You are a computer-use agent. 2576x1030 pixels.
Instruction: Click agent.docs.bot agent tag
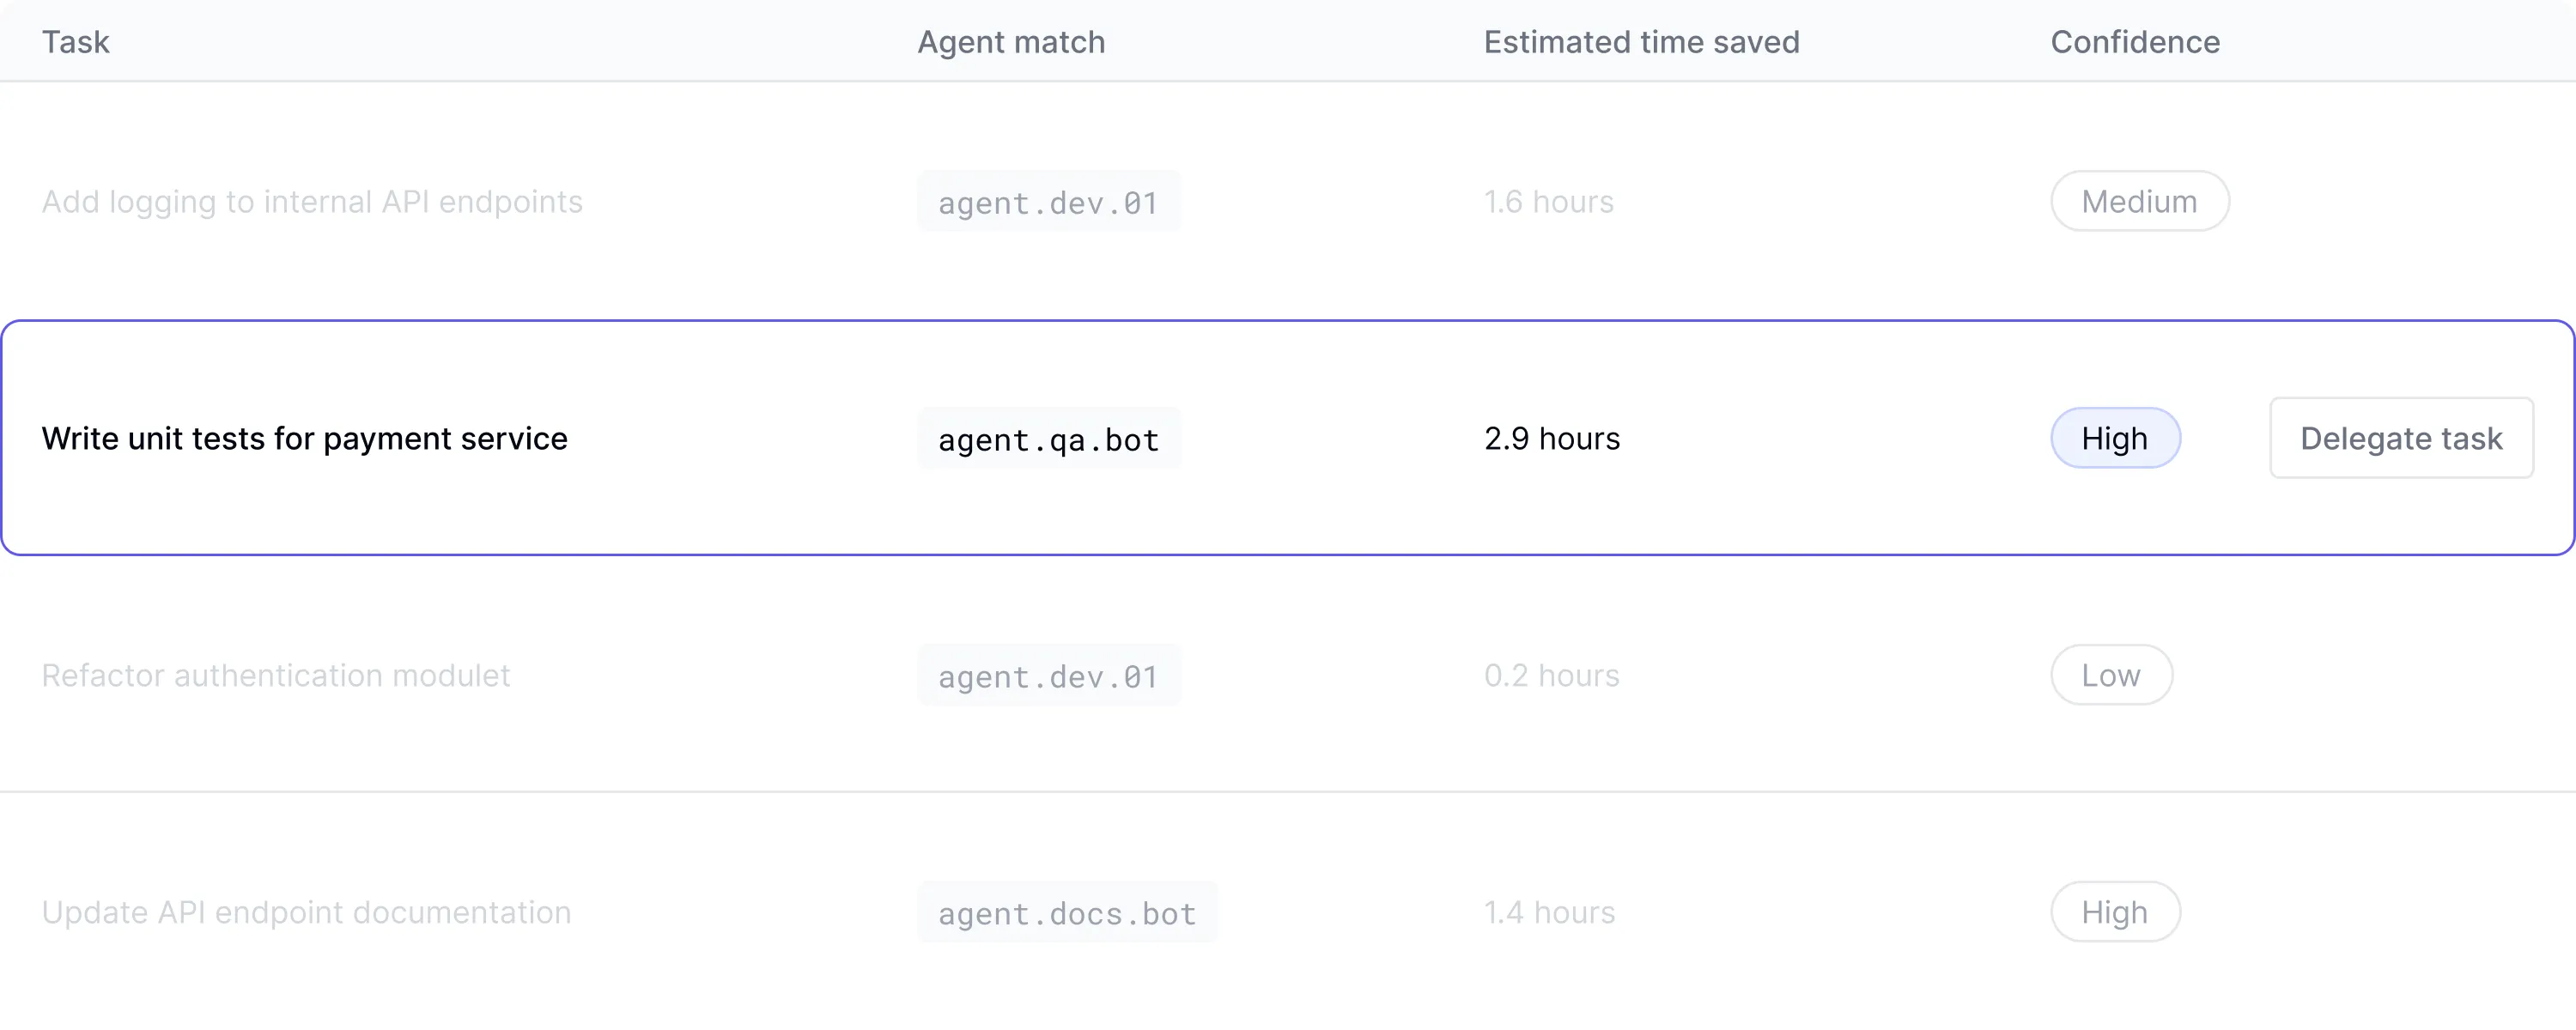coord(1066,913)
